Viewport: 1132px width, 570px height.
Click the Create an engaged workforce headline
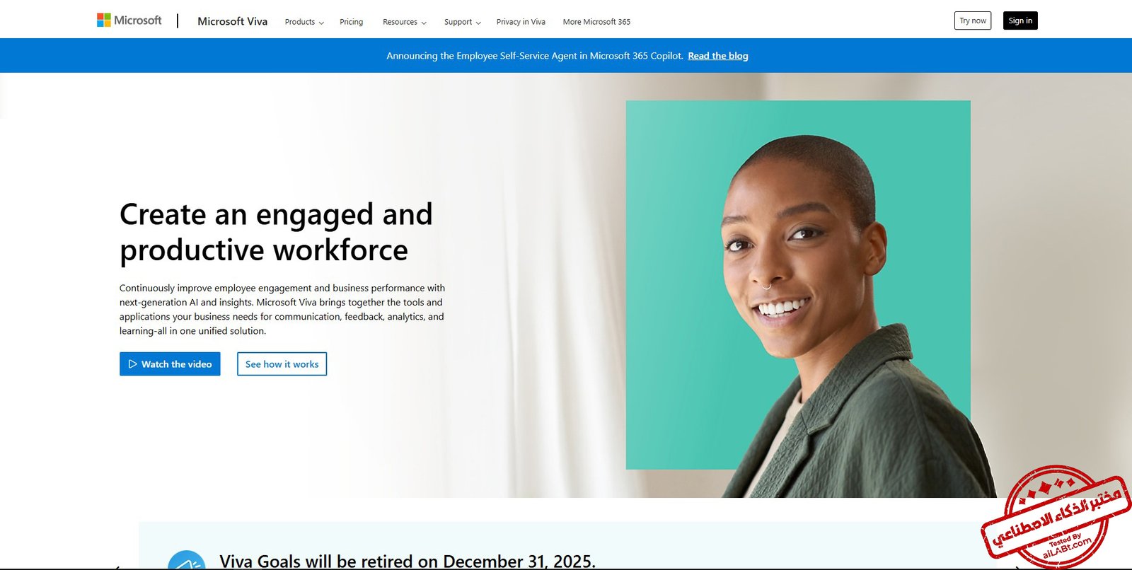pos(276,232)
